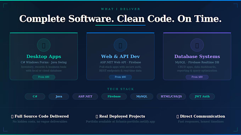
Task: Click 'No hidden costs, no vague deliverables' text
Action: point(40,122)
